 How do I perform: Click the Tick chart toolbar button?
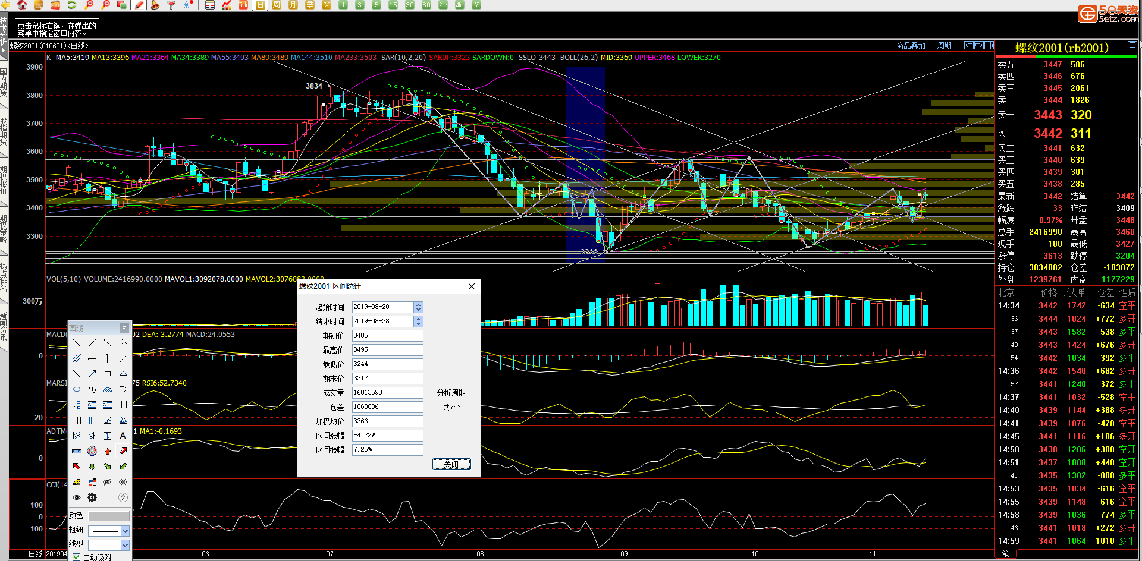243,5
